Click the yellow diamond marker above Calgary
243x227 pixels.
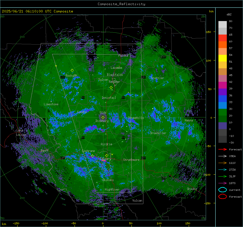point(107,155)
